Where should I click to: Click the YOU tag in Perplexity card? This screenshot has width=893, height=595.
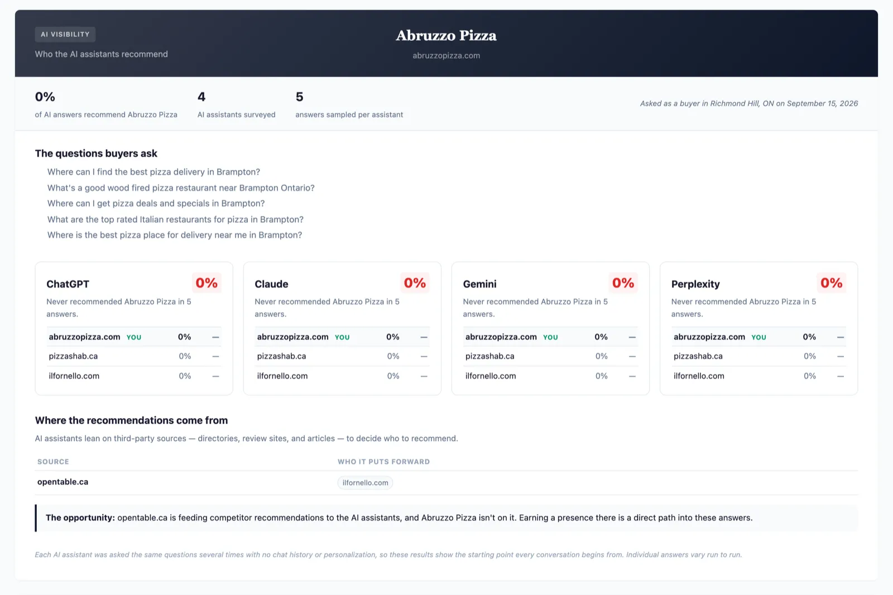[758, 338]
